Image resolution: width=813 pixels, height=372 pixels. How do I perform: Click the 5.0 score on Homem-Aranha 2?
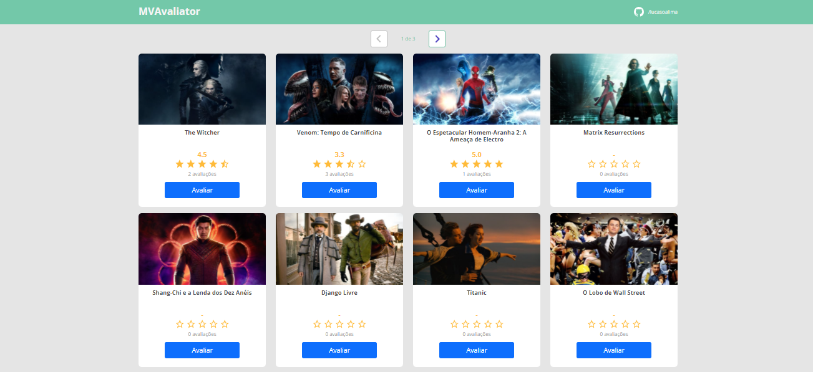[x=477, y=155]
